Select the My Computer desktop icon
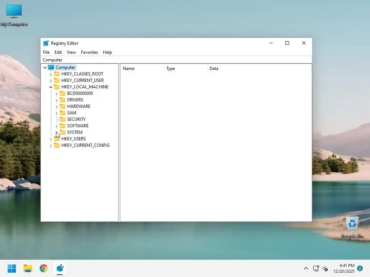370x277 pixels. pyautogui.click(x=14, y=15)
